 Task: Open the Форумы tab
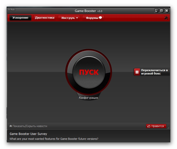click(93, 18)
